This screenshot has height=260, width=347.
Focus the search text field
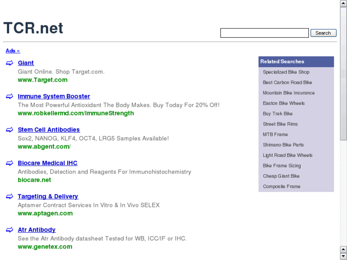[264, 33]
